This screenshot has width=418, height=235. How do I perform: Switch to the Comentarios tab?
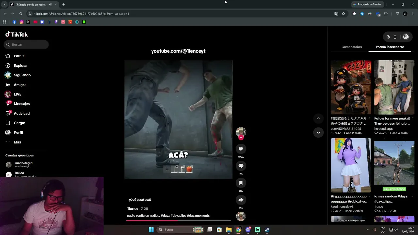point(351,47)
